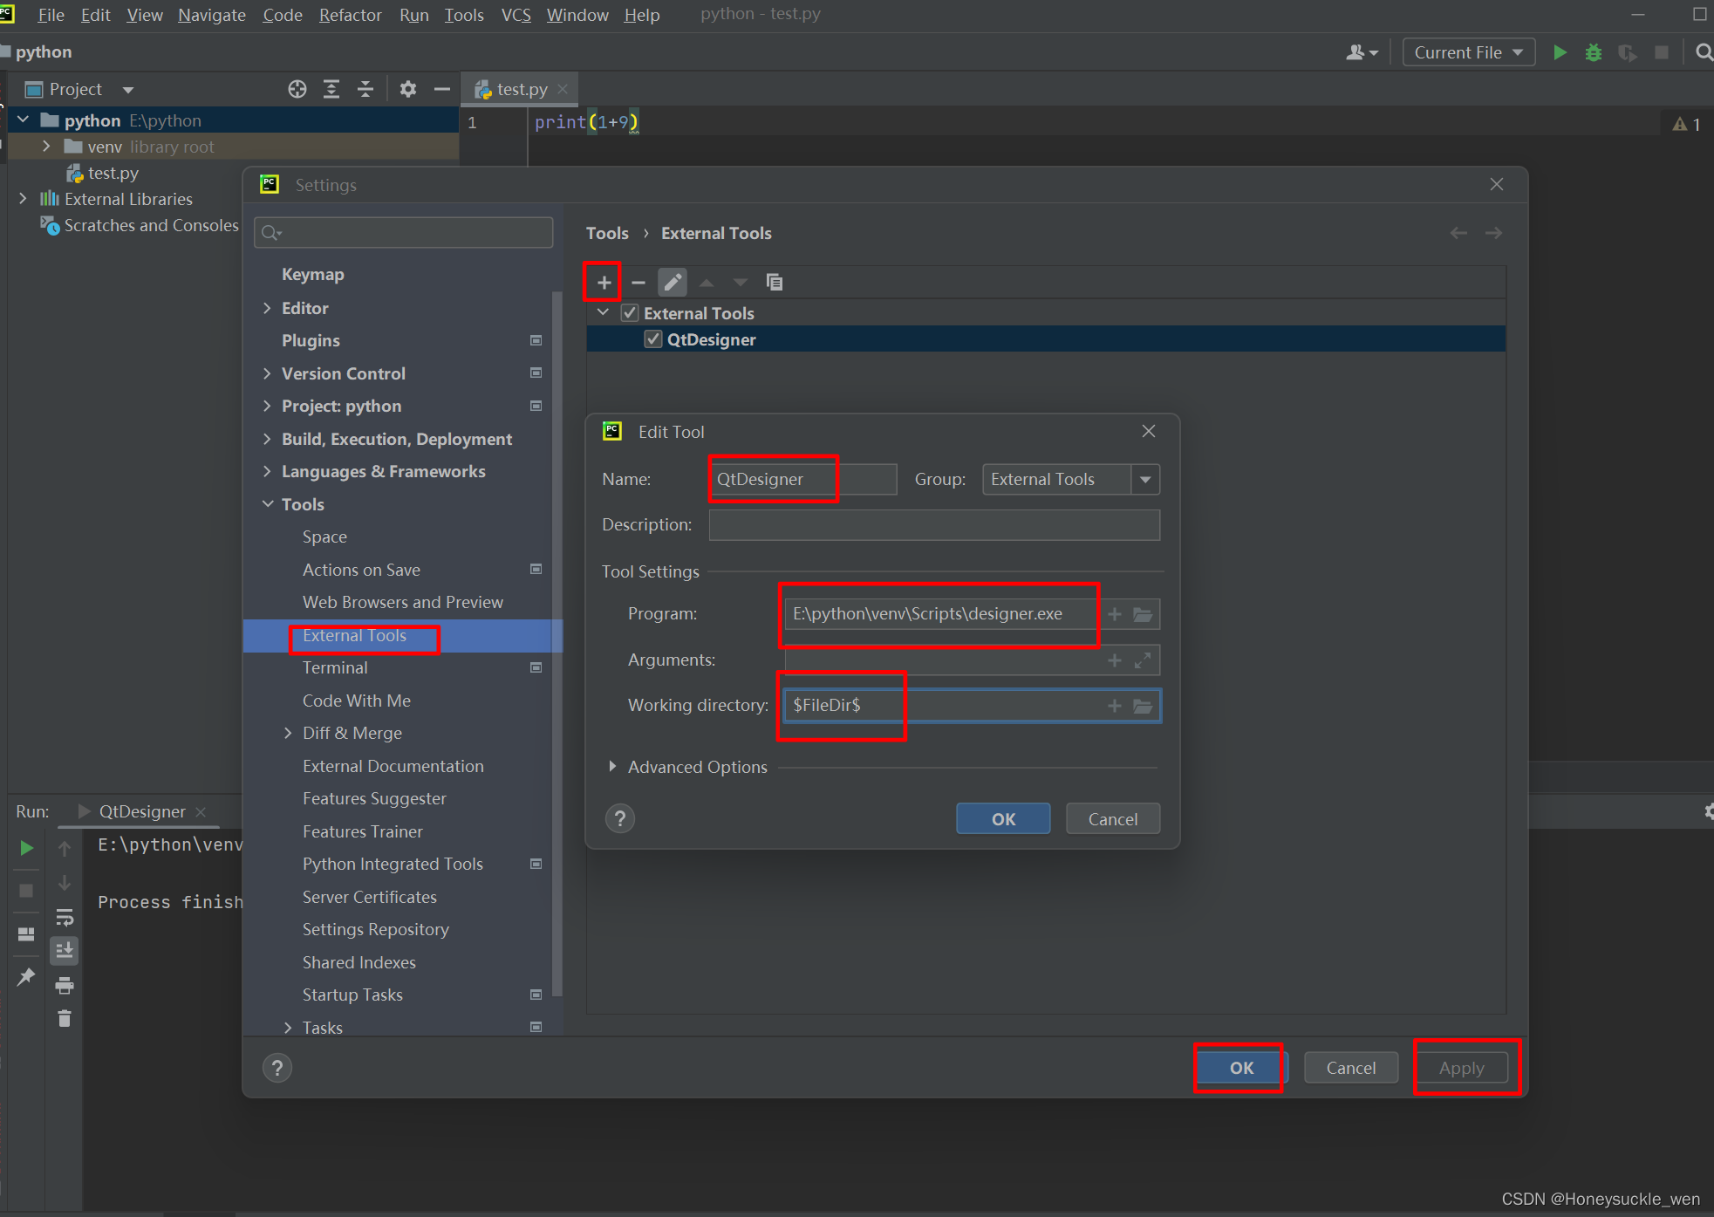Click Apply in Settings dialog

pos(1461,1068)
